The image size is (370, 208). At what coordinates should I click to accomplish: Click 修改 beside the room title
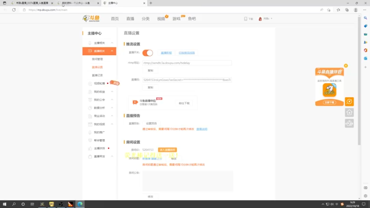[x=174, y=159]
